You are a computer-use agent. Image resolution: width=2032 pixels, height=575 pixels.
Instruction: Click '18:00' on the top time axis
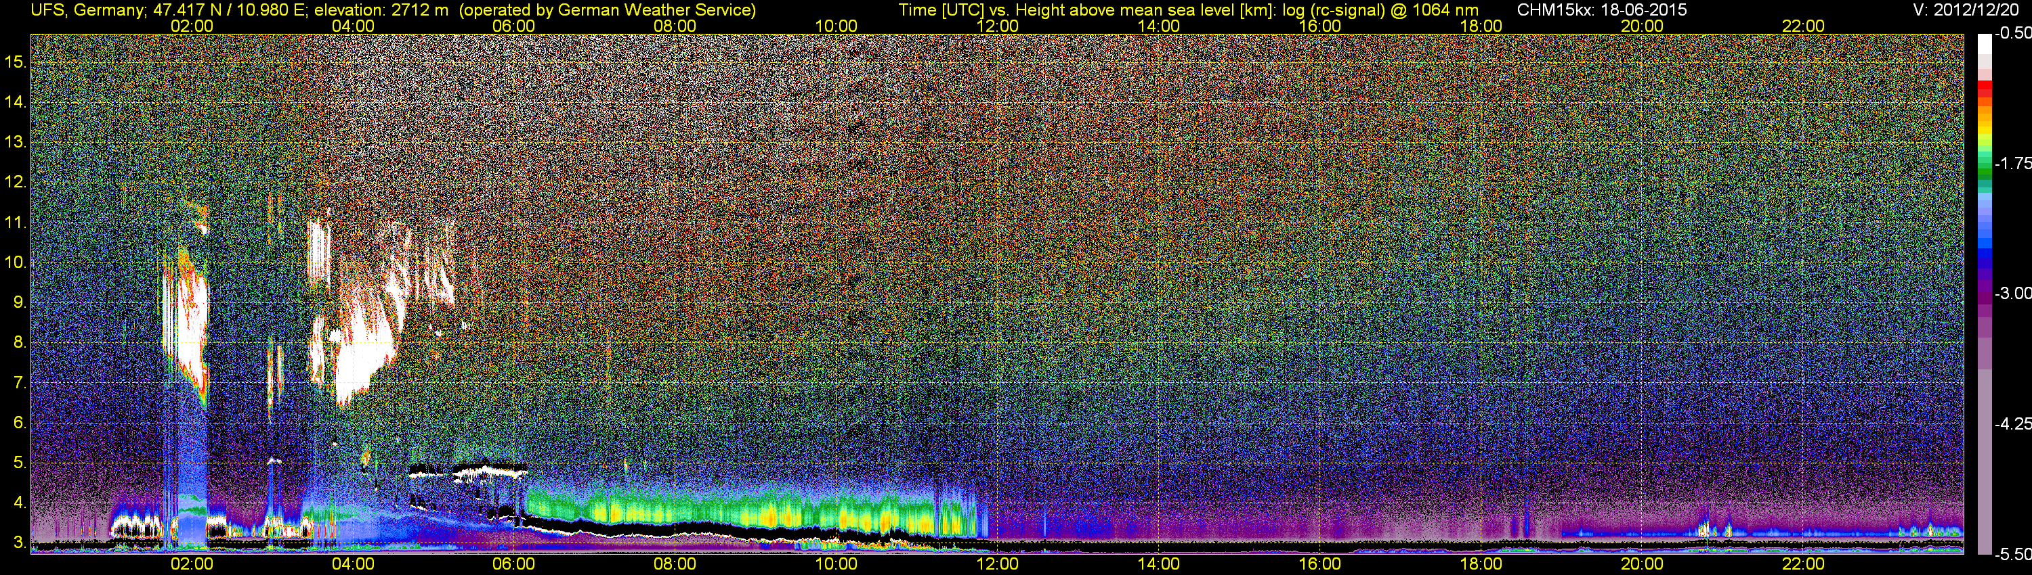pyautogui.click(x=1481, y=26)
